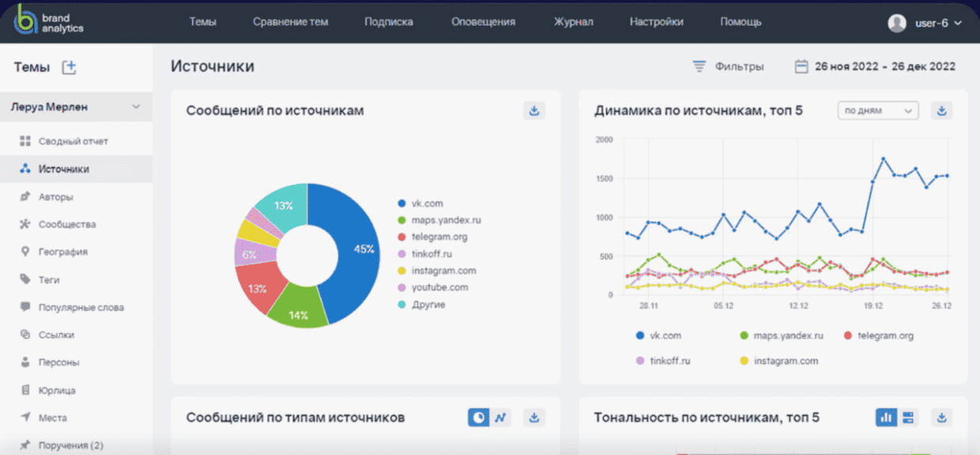The image size is (980, 455).
Task: Switch Тональность chart to table view
Action: click(x=908, y=417)
